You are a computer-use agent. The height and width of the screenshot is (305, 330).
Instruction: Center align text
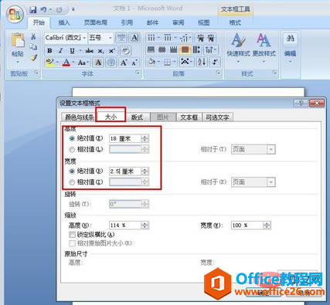pyautogui.click(x=162, y=49)
